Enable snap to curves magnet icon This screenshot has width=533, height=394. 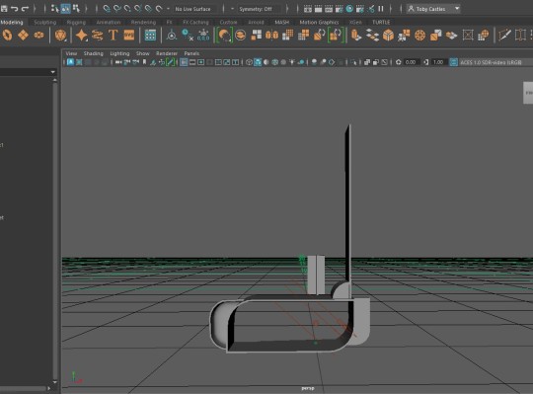point(116,9)
